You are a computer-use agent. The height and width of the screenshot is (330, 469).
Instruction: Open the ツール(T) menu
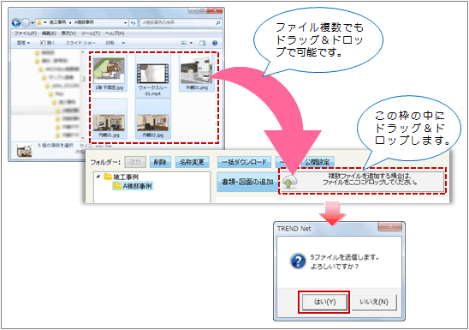(x=91, y=33)
